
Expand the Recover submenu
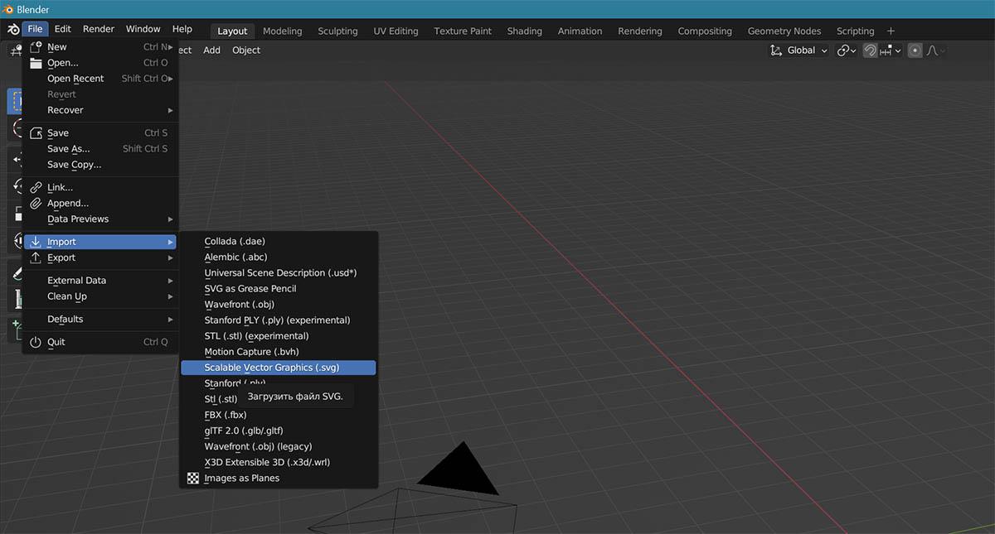click(x=100, y=110)
